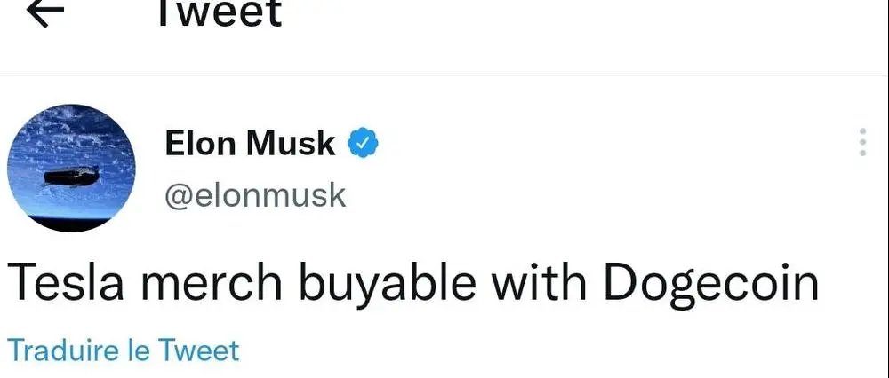Open Elon Musk's profile picture
Viewport: 889px width, 378px height.
[x=71, y=168]
